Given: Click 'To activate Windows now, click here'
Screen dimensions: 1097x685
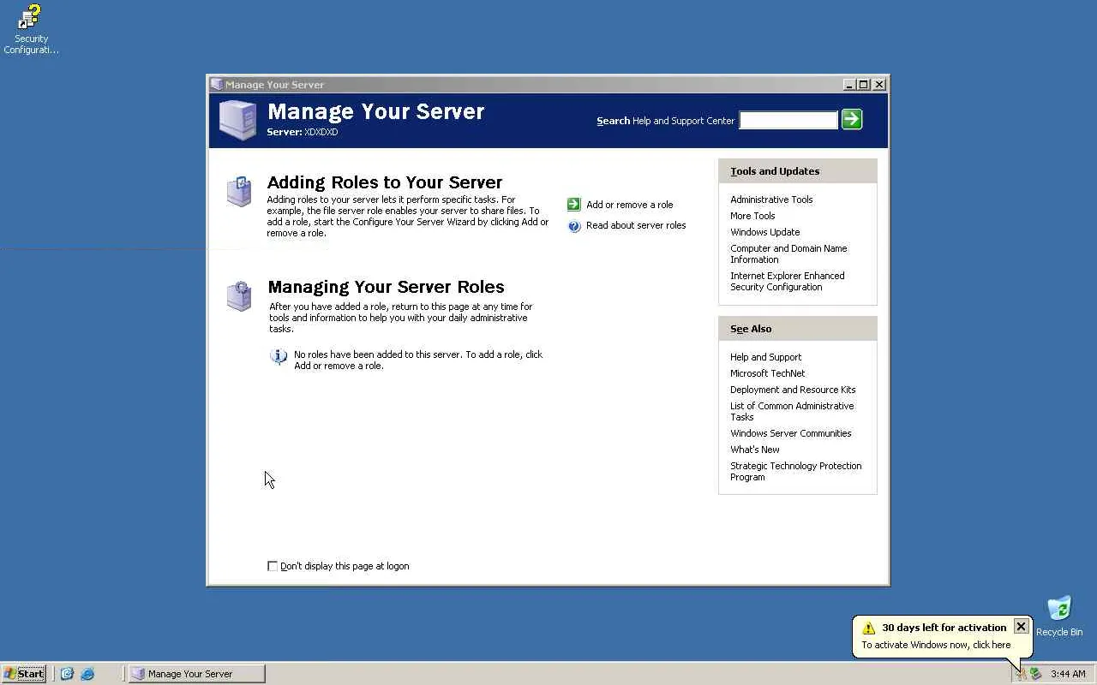Looking at the screenshot, I should click(936, 645).
